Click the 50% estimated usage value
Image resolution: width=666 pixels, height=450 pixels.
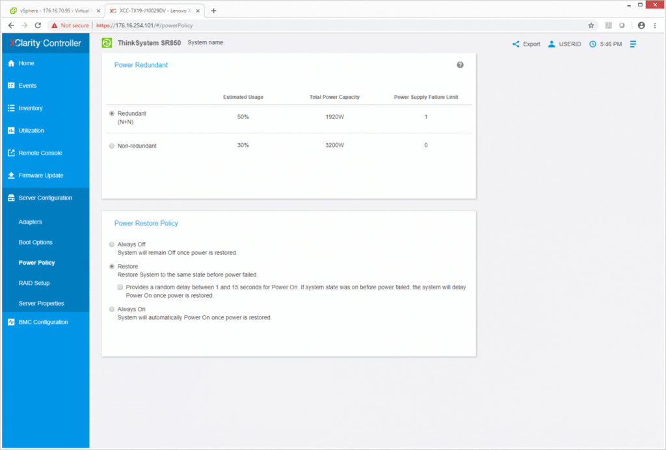click(x=243, y=117)
